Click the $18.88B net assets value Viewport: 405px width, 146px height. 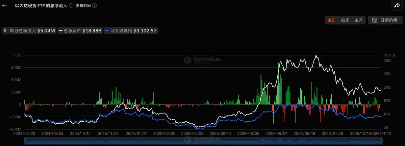click(92, 31)
